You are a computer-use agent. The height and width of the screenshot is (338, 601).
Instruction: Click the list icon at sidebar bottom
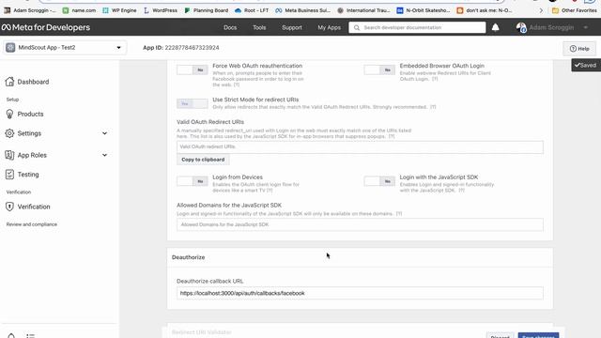coord(31,335)
